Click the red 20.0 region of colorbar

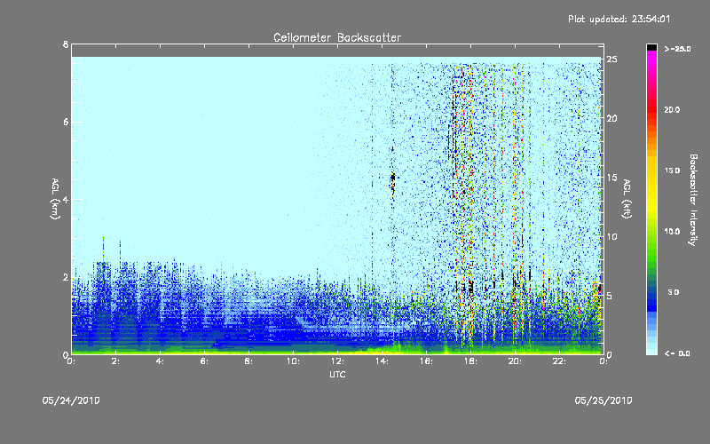pos(651,110)
